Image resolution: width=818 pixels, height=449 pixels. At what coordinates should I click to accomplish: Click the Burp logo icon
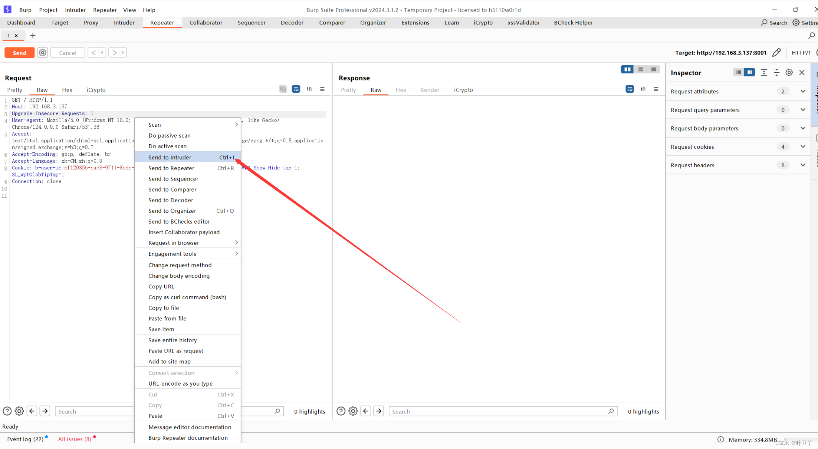(7, 9)
